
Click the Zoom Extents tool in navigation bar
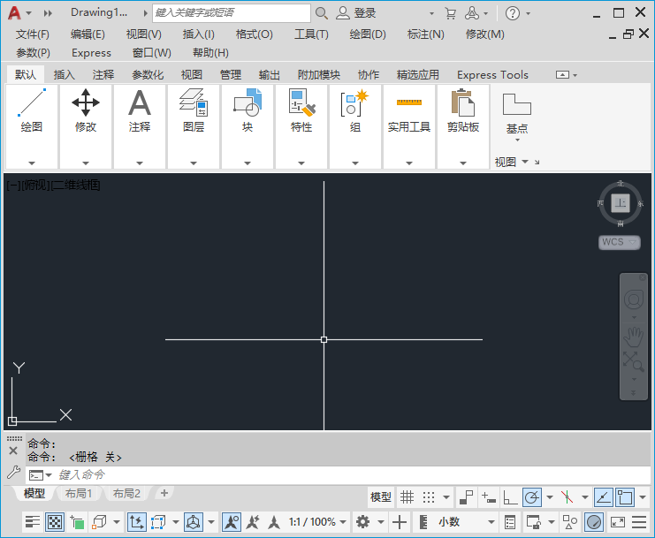[x=633, y=362]
